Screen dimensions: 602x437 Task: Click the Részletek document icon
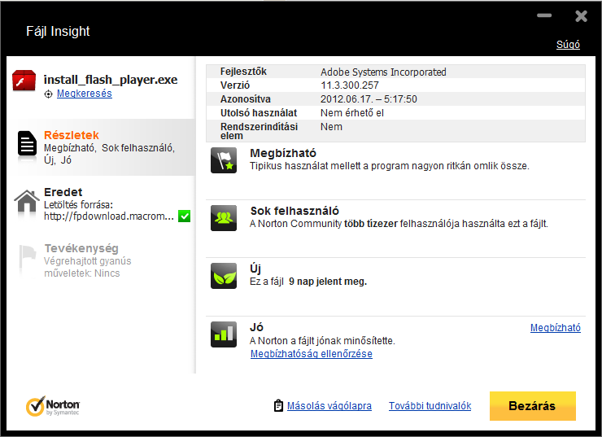[27, 143]
